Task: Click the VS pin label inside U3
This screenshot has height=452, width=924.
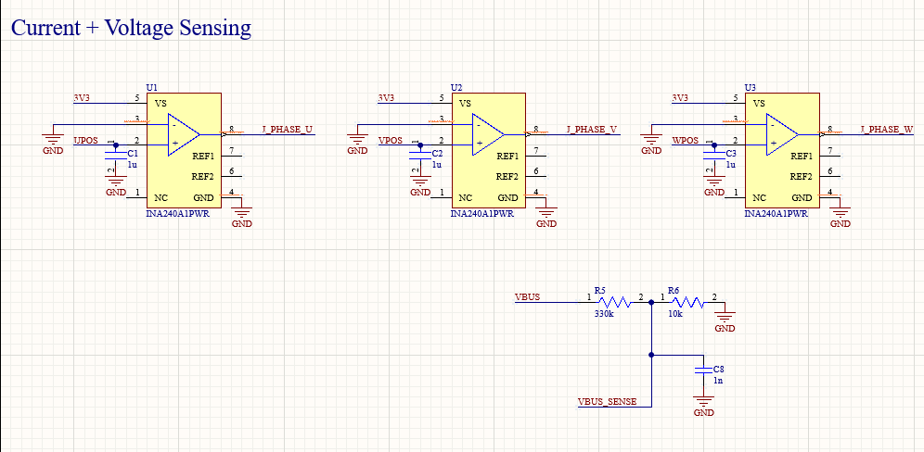Action: point(760,104)
